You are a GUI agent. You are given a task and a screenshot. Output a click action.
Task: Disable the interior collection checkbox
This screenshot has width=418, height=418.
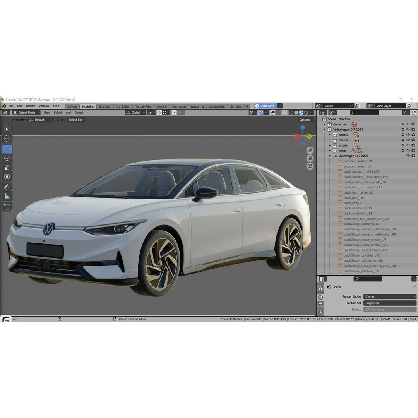pos(403,140)
